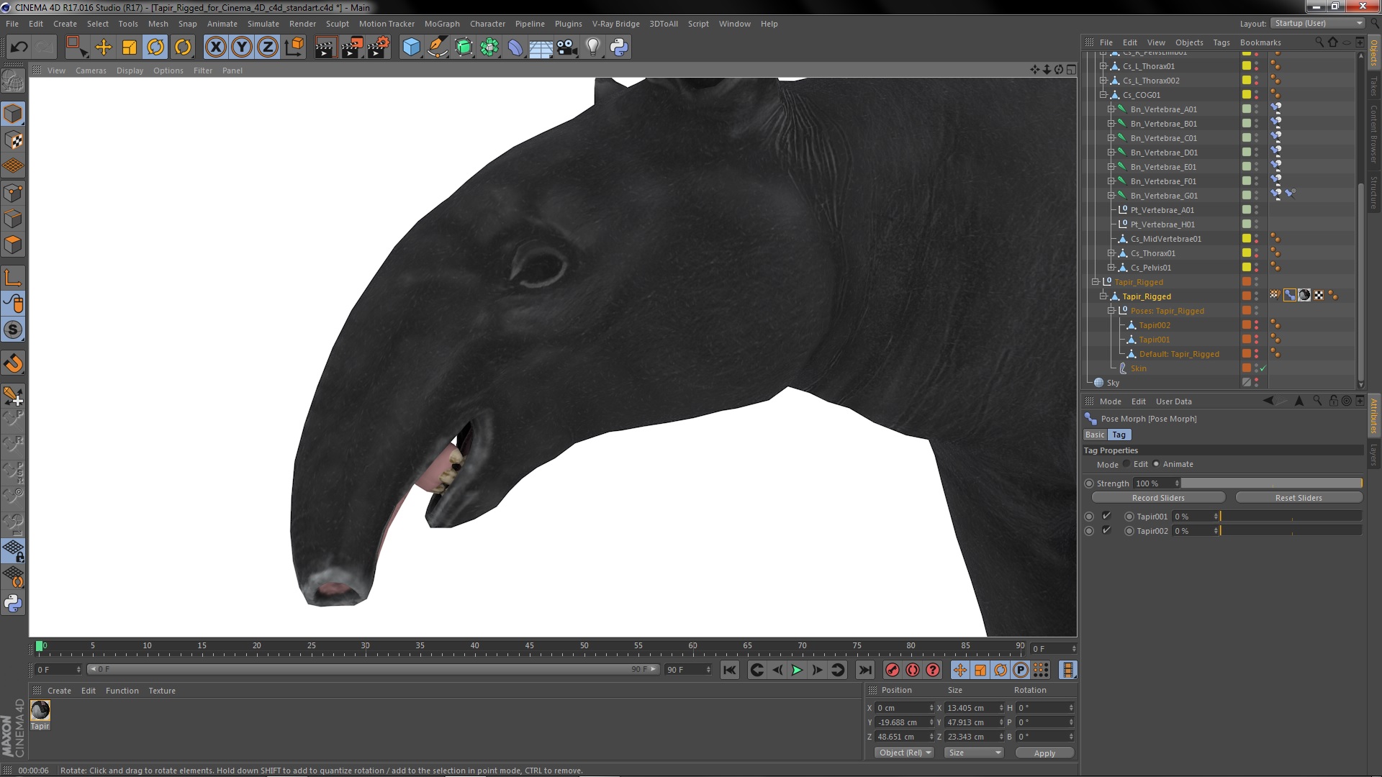Image resolution: width=1382 pixels, height=777 pixels.
Task: Switch to texture mode icon
Action: point(13,140)
